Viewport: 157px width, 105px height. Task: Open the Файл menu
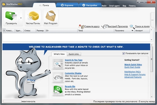point(104,6)
